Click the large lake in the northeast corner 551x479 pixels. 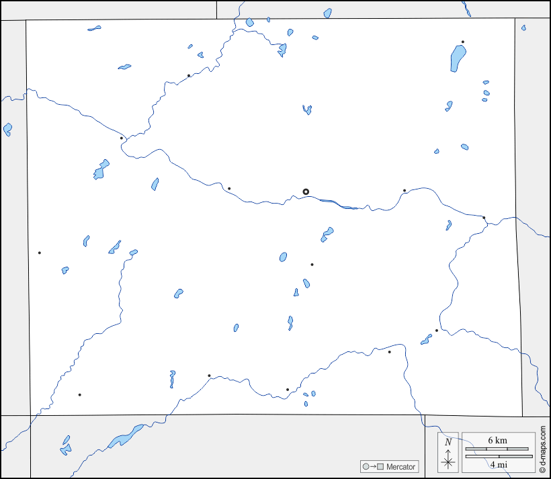457,58
